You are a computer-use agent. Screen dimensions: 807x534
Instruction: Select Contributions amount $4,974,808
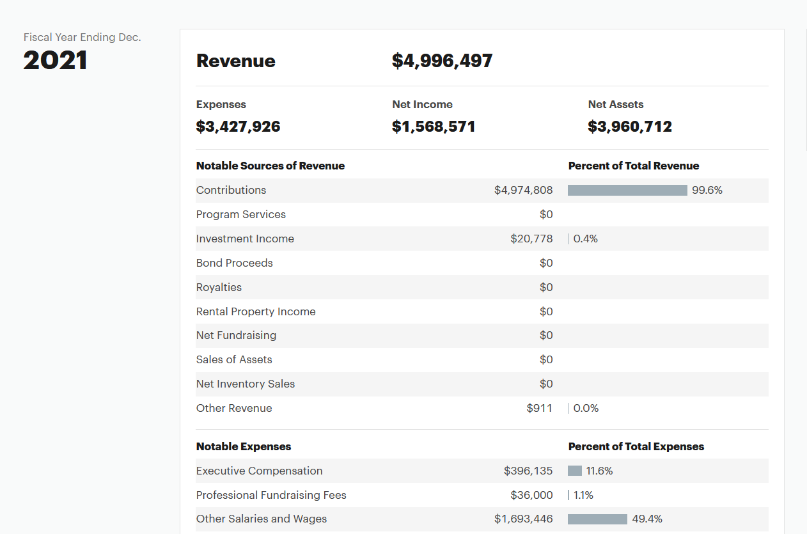524,190
